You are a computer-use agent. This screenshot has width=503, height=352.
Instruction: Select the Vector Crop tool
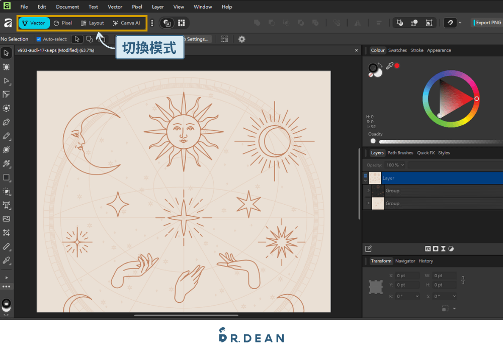pos(6,233)
